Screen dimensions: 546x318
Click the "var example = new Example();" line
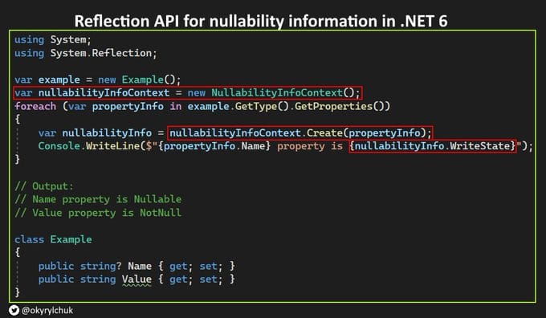coord(97,79)
